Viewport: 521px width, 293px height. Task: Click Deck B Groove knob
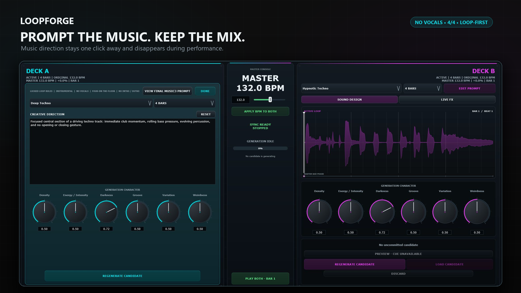(x=414, y=212)
